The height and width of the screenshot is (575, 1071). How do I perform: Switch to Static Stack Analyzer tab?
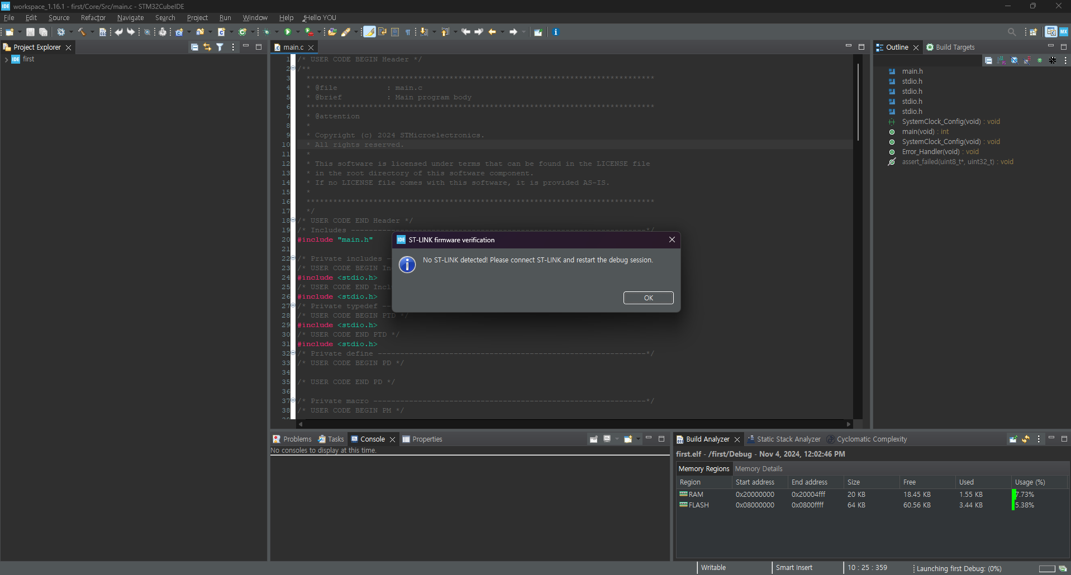784,439
